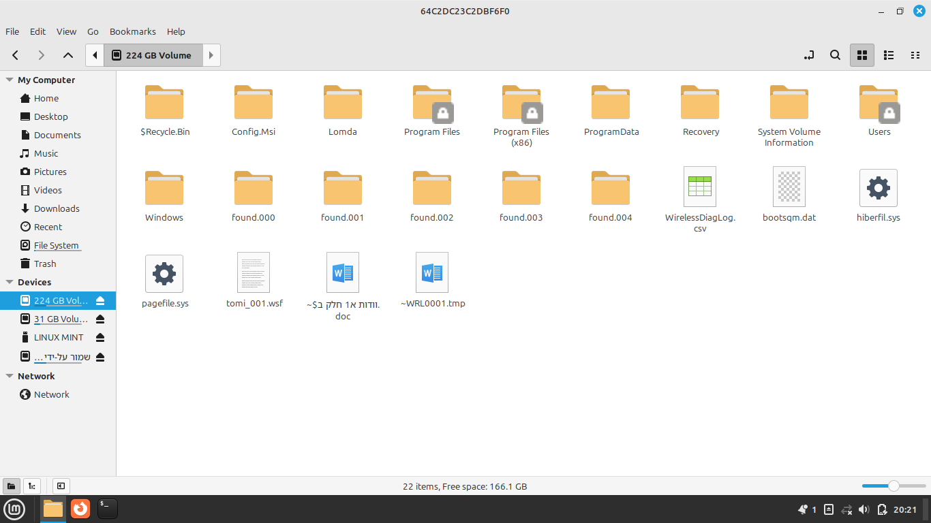The height and width of the screenshot is (523, 931).
Task: Switch to compact view
Action: 915,55
